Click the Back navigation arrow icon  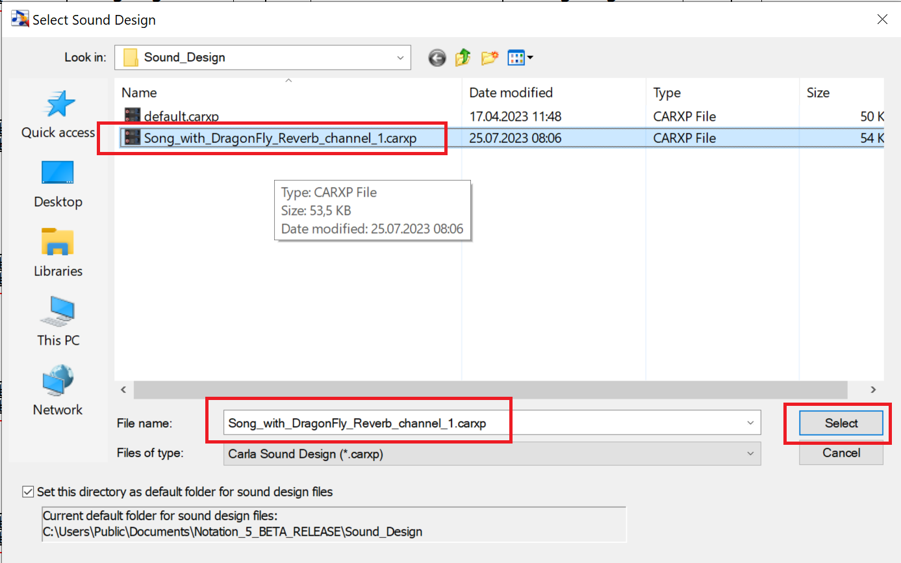click(437, 58)
